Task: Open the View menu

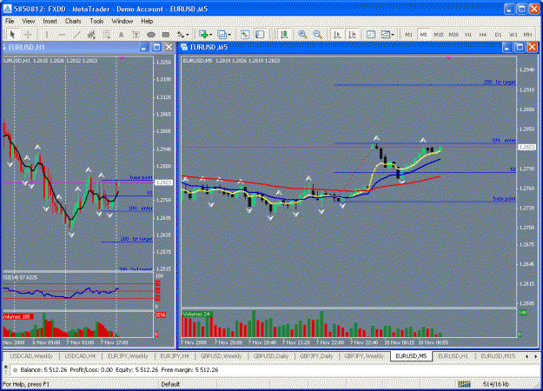Action: point(28,21)
